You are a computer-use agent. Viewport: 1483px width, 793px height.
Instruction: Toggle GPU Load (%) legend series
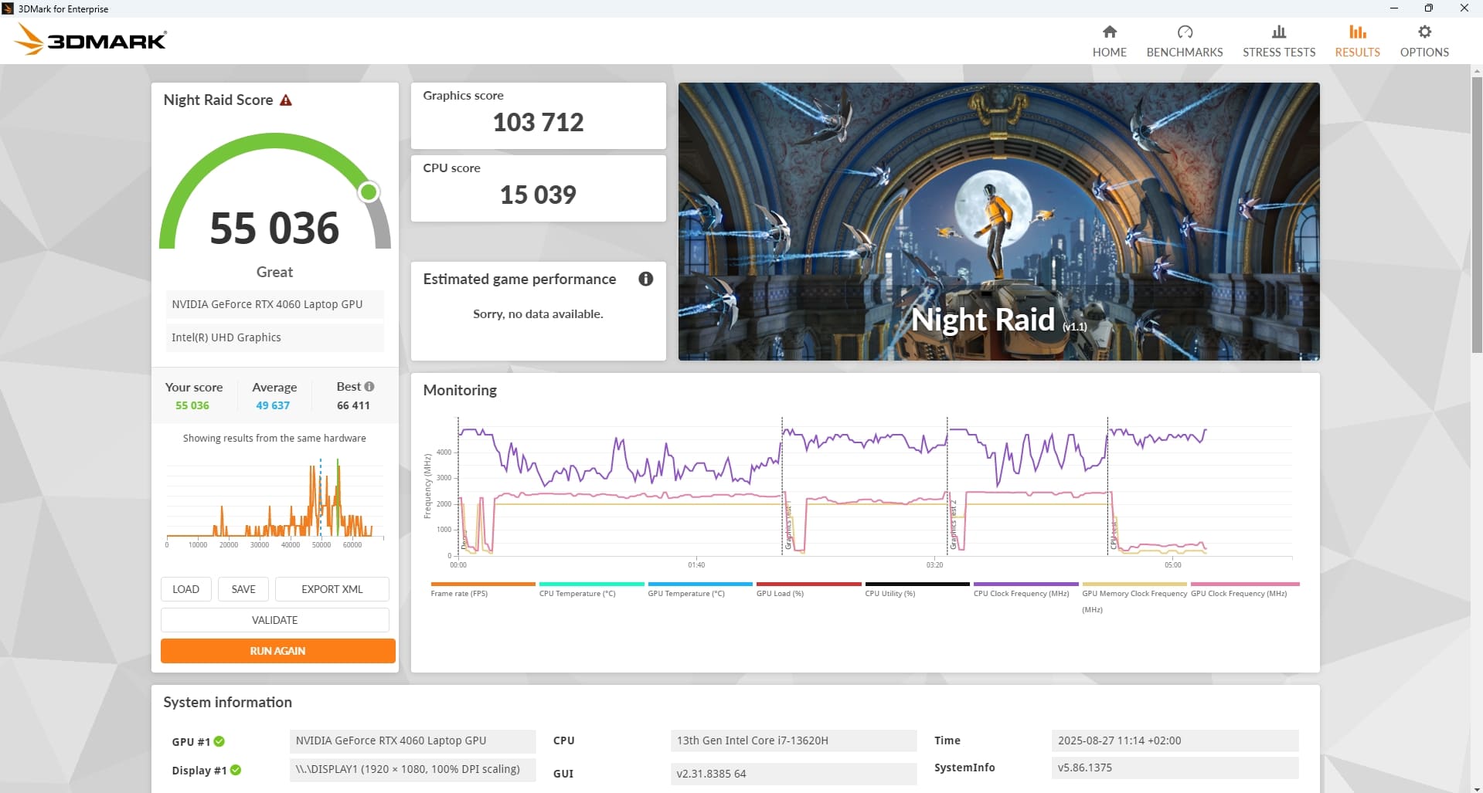(808, 590)
